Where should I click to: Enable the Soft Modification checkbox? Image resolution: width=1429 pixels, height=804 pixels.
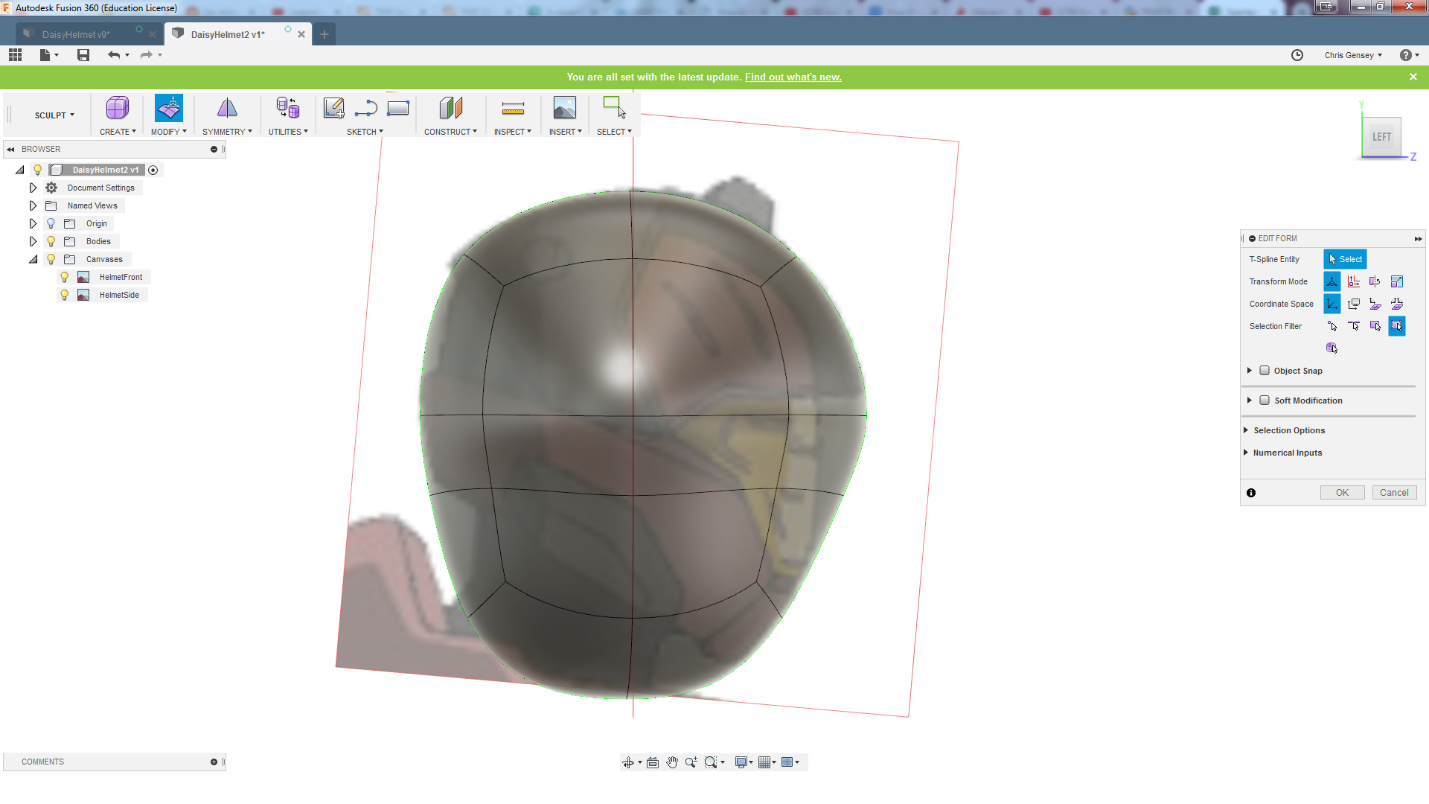(x=1265, y=401)
